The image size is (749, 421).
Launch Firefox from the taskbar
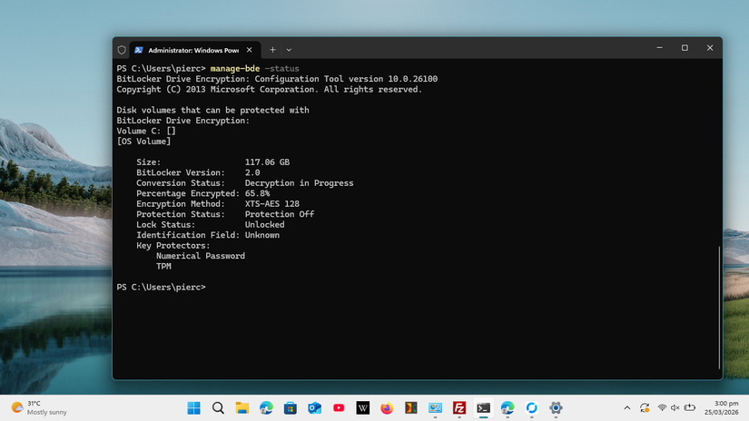pos(387,408)
